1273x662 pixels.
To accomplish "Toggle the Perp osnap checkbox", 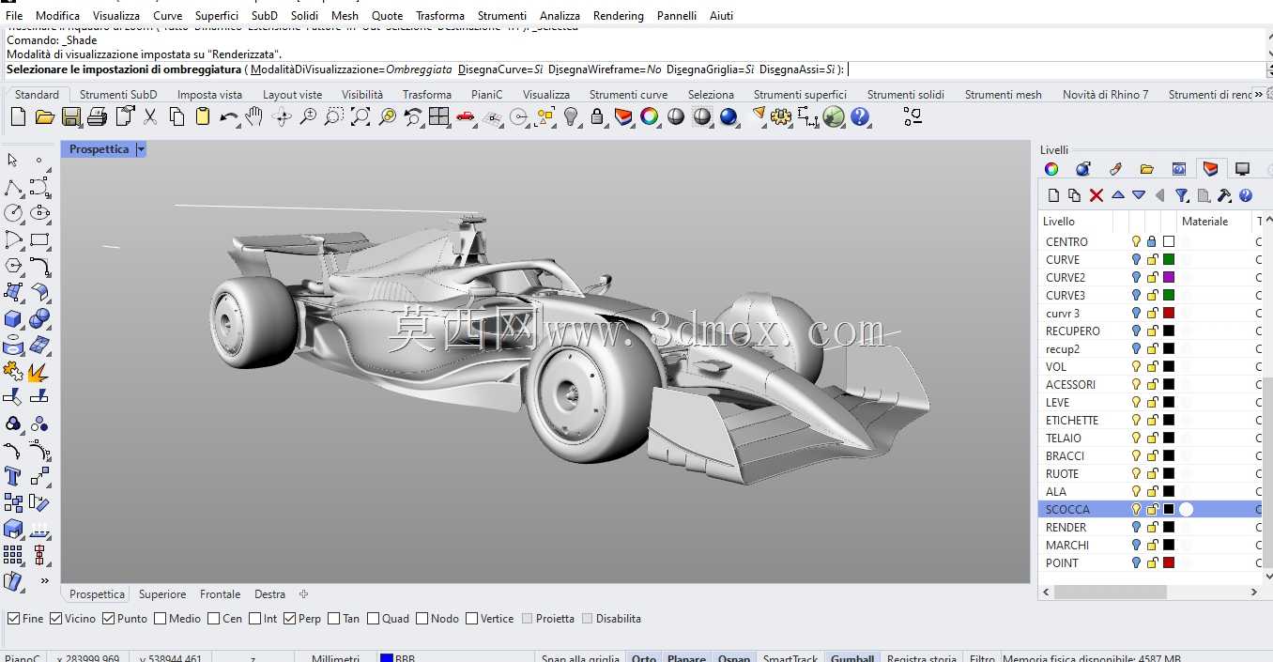I will pos(289,619).
